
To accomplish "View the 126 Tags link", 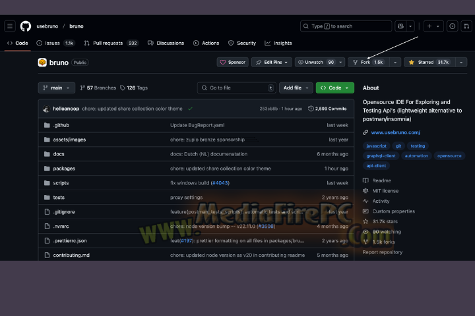I will click(134, 88).
